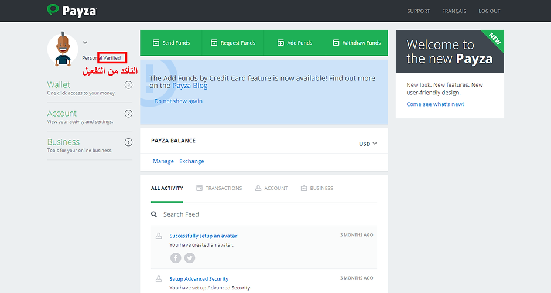Open the Business section arrow icon
The height and width of the screenshot is (293, 551).
coord(129,142)
